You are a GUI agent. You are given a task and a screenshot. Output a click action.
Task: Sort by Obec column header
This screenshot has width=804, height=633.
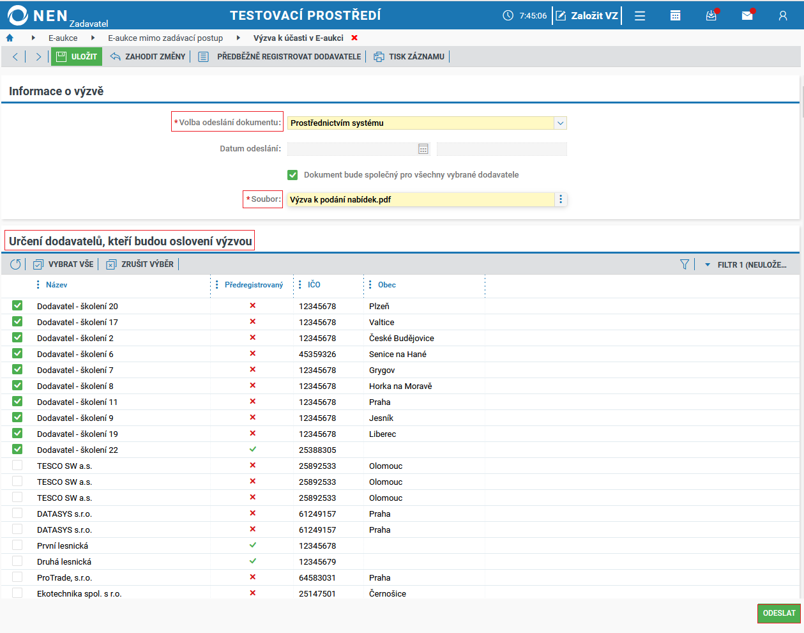coord(387,285)
